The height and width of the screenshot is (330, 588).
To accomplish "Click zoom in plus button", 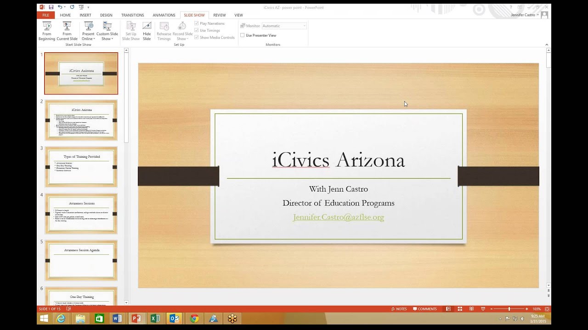I will point(527,309).
